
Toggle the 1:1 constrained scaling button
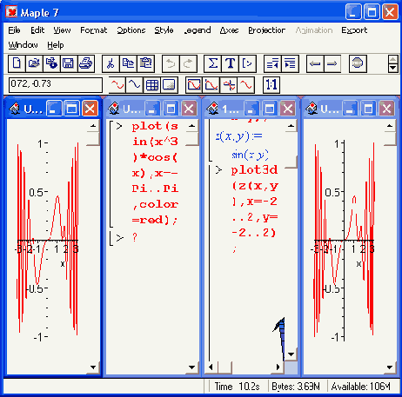(271, 85)
